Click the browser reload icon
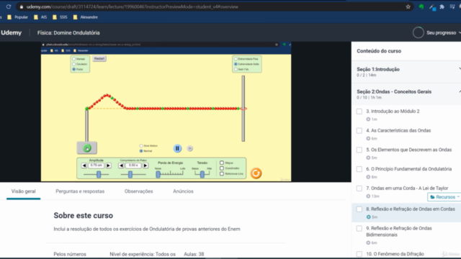The image size is (461, 259). tap(9, 6)
